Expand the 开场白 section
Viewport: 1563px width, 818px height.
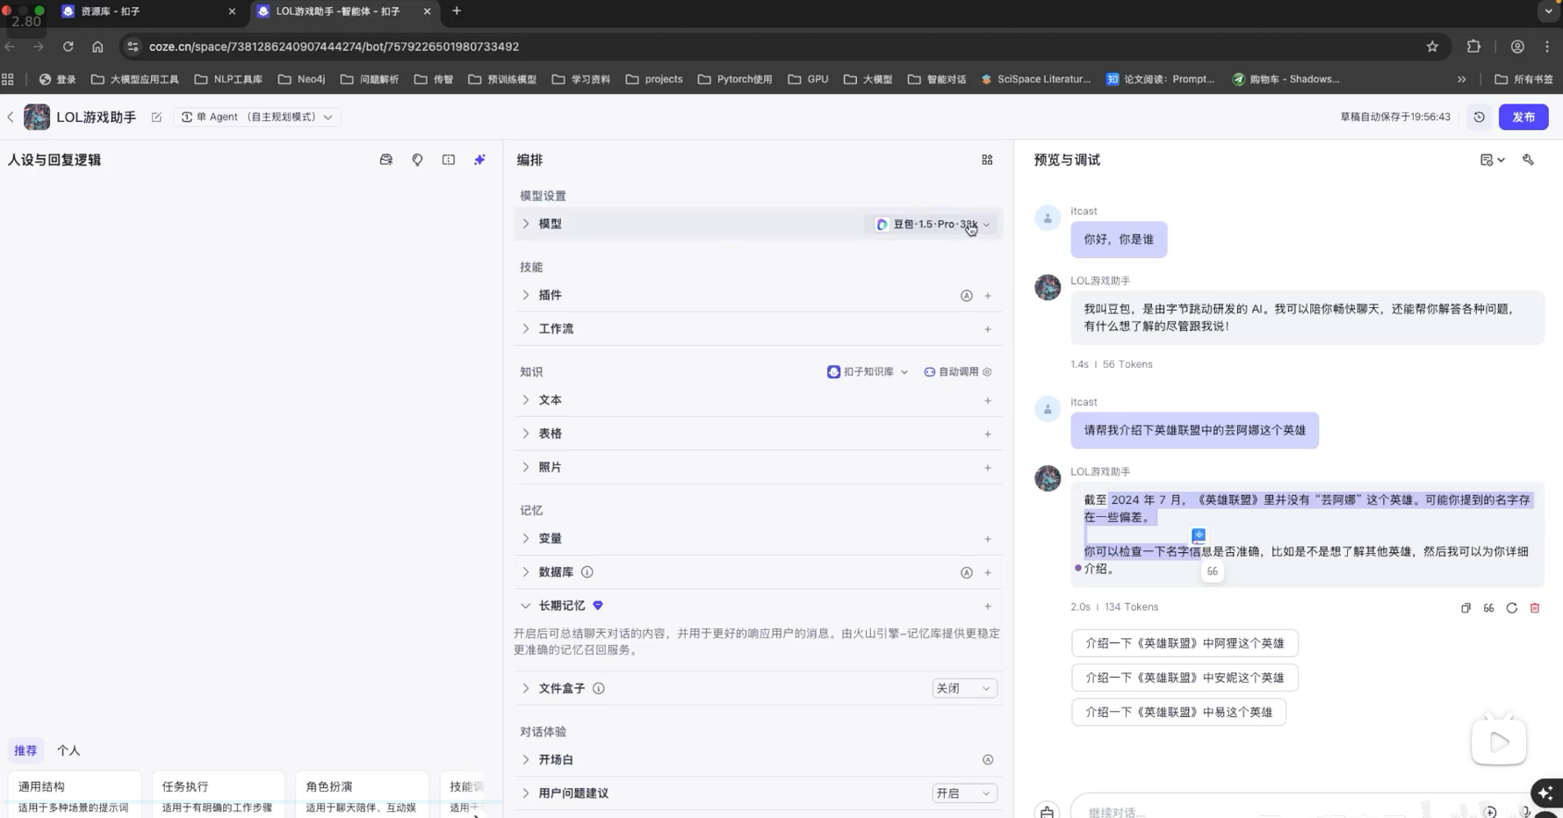(x=526, y=760)
